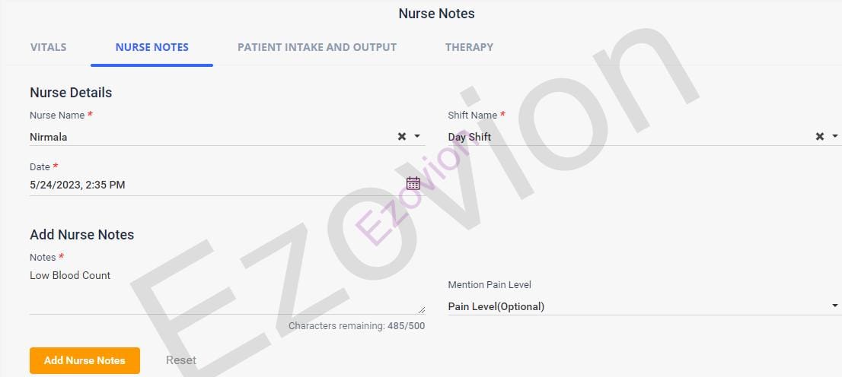Open the calendar date picker icon

[413, 183]
